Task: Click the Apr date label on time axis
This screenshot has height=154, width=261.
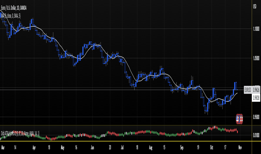Action: point(34,148)
